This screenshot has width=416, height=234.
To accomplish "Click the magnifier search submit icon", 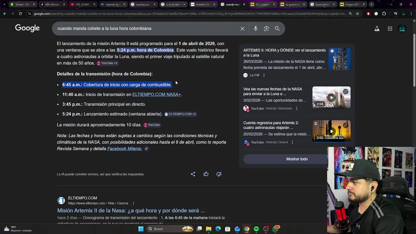I will [x=277, y=29].
